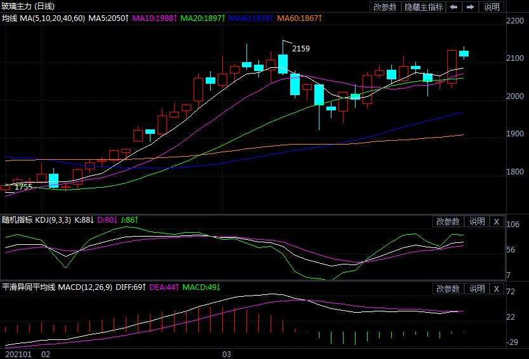Click the left arrow navigation button
529x359 pixels.
453,7
